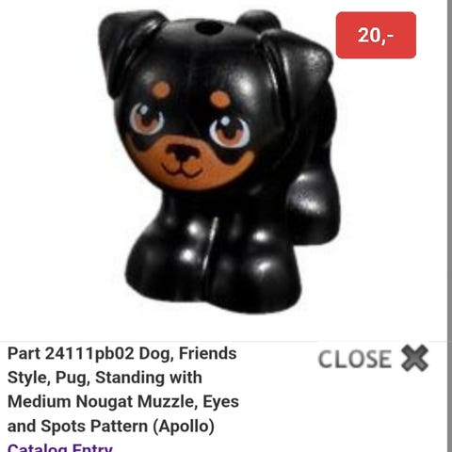
Task: Click the orange spot above dog's left eye
Action: point(161,89)
